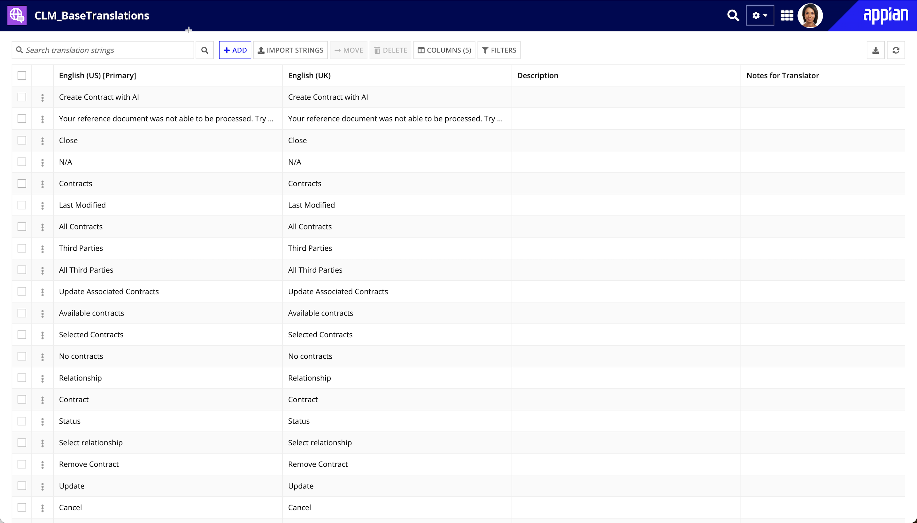Image resolution: width=917 pixels, height=523 pixels.
Task: Check the Third Parties row checkbox
Action: (22, 248)
